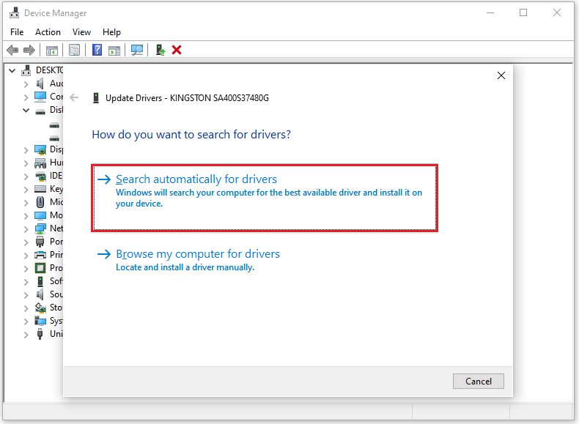Select the second disk drive under Disk drives
Screen dimensions: 579x424
[x=54, y=138]
